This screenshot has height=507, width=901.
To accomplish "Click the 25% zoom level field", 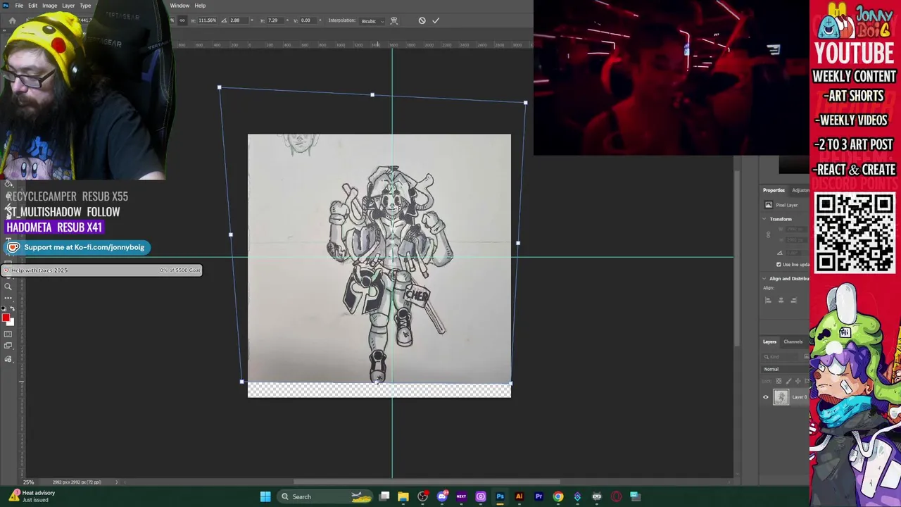I will tap(29, 482).
